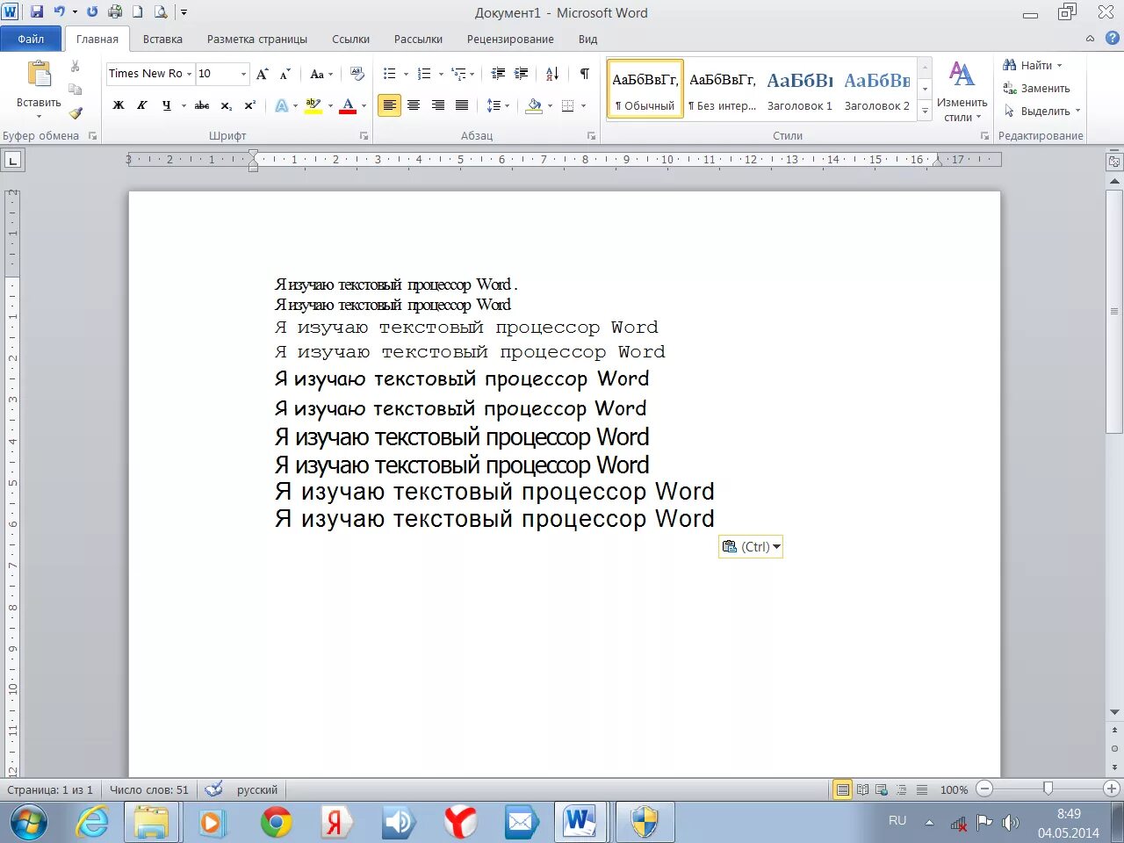The height and width of the screenshot is (843, 1124).
Task: Expand bullet list options arrow
Action: click(x=406, y=74)
